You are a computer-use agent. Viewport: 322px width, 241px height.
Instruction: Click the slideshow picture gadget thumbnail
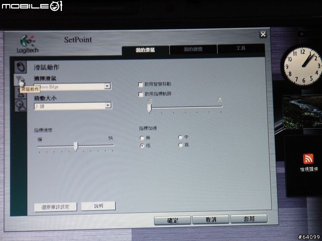click(302, 111)
